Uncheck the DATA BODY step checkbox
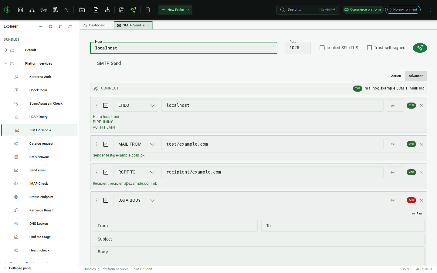Screen dimensions: 437x273 point(106,201)
